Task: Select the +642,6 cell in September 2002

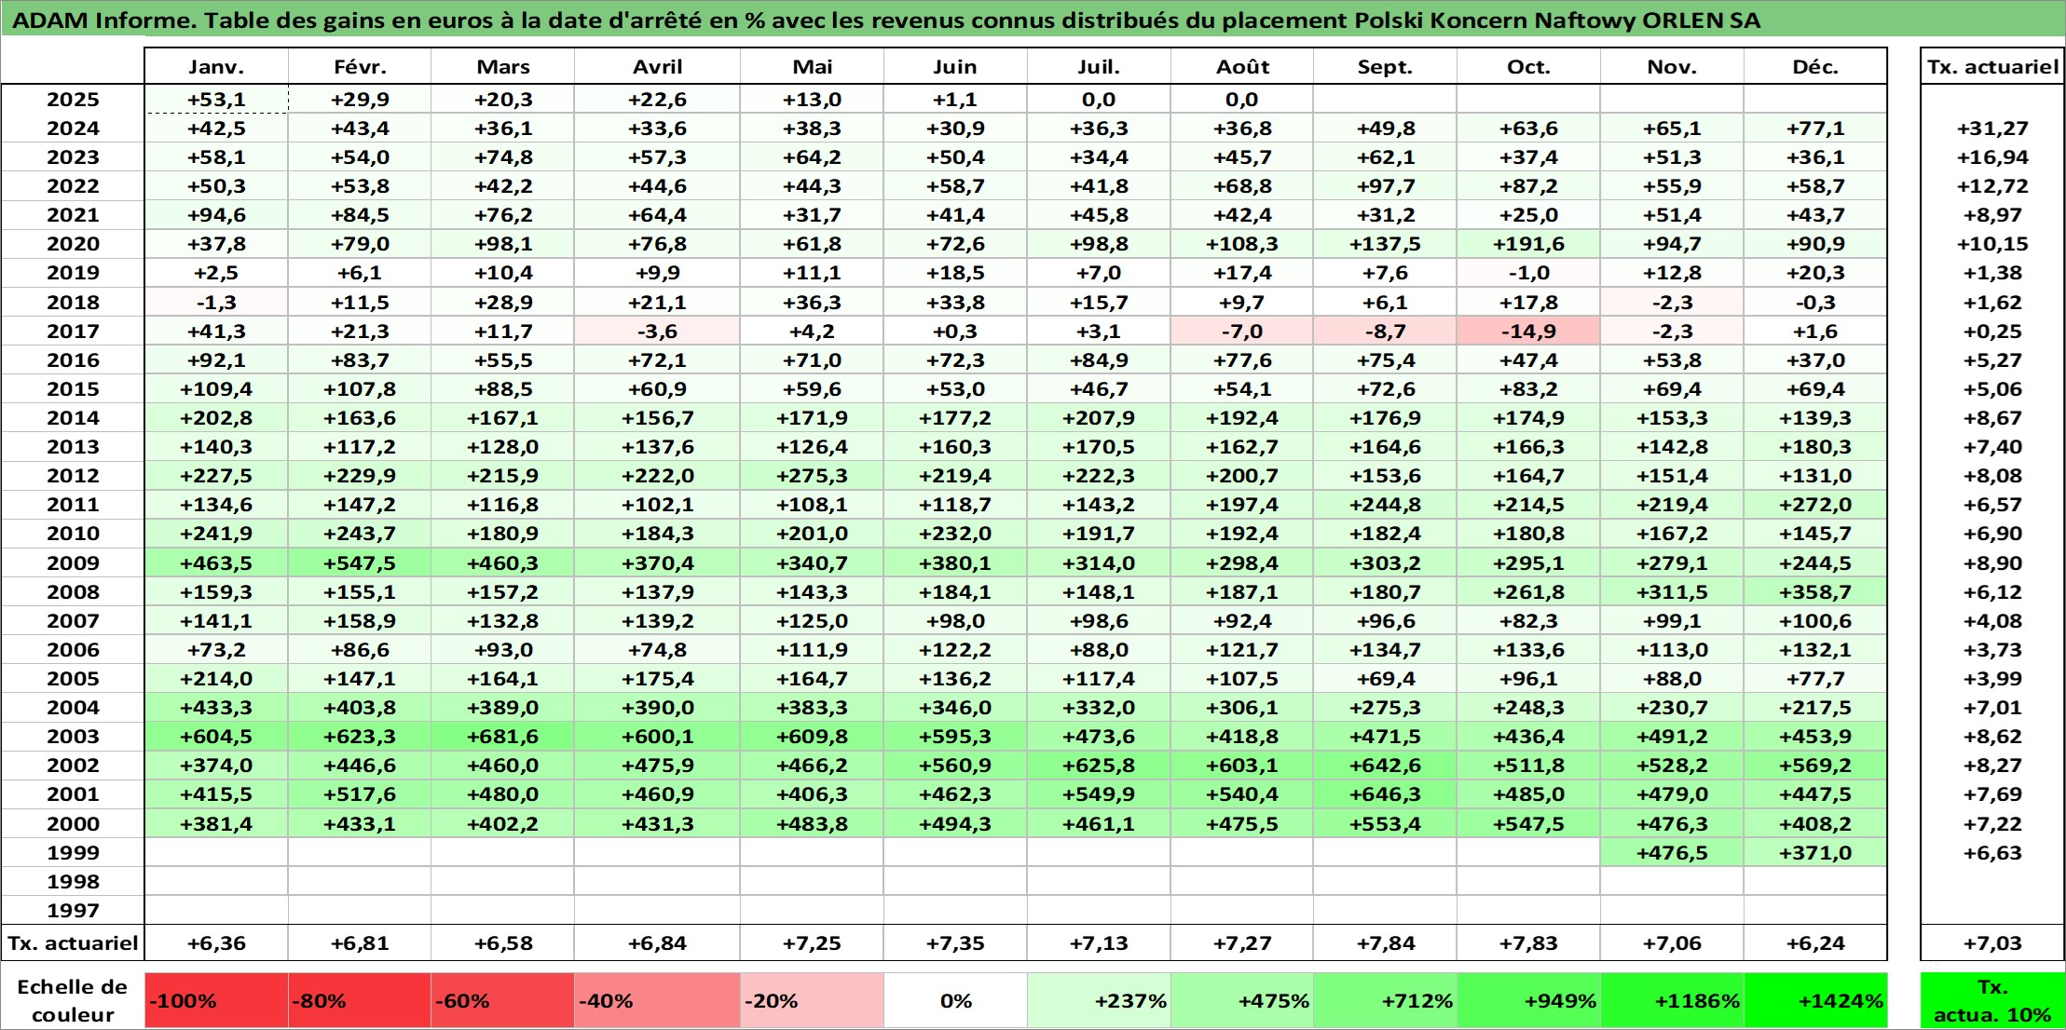Action: tap(1385, 766)
